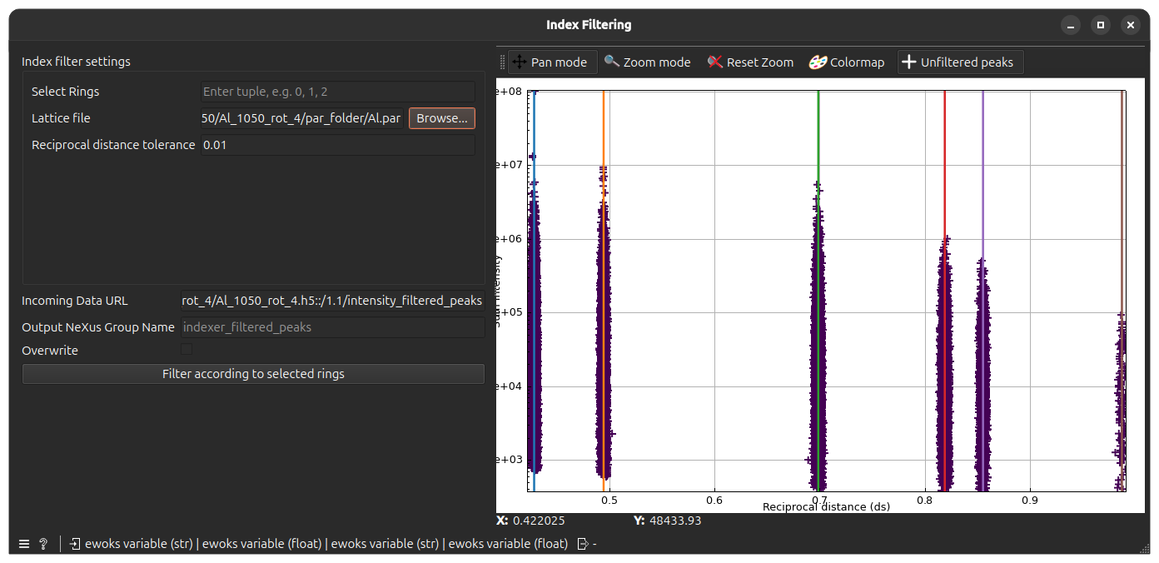Click the Lattice file path field
Image resolution: width=1159 pixels, height=563 pixels.
pos(302,118)
